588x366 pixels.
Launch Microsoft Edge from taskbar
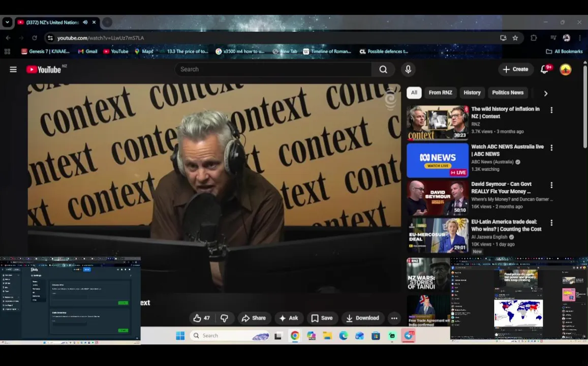coord(344,335)
